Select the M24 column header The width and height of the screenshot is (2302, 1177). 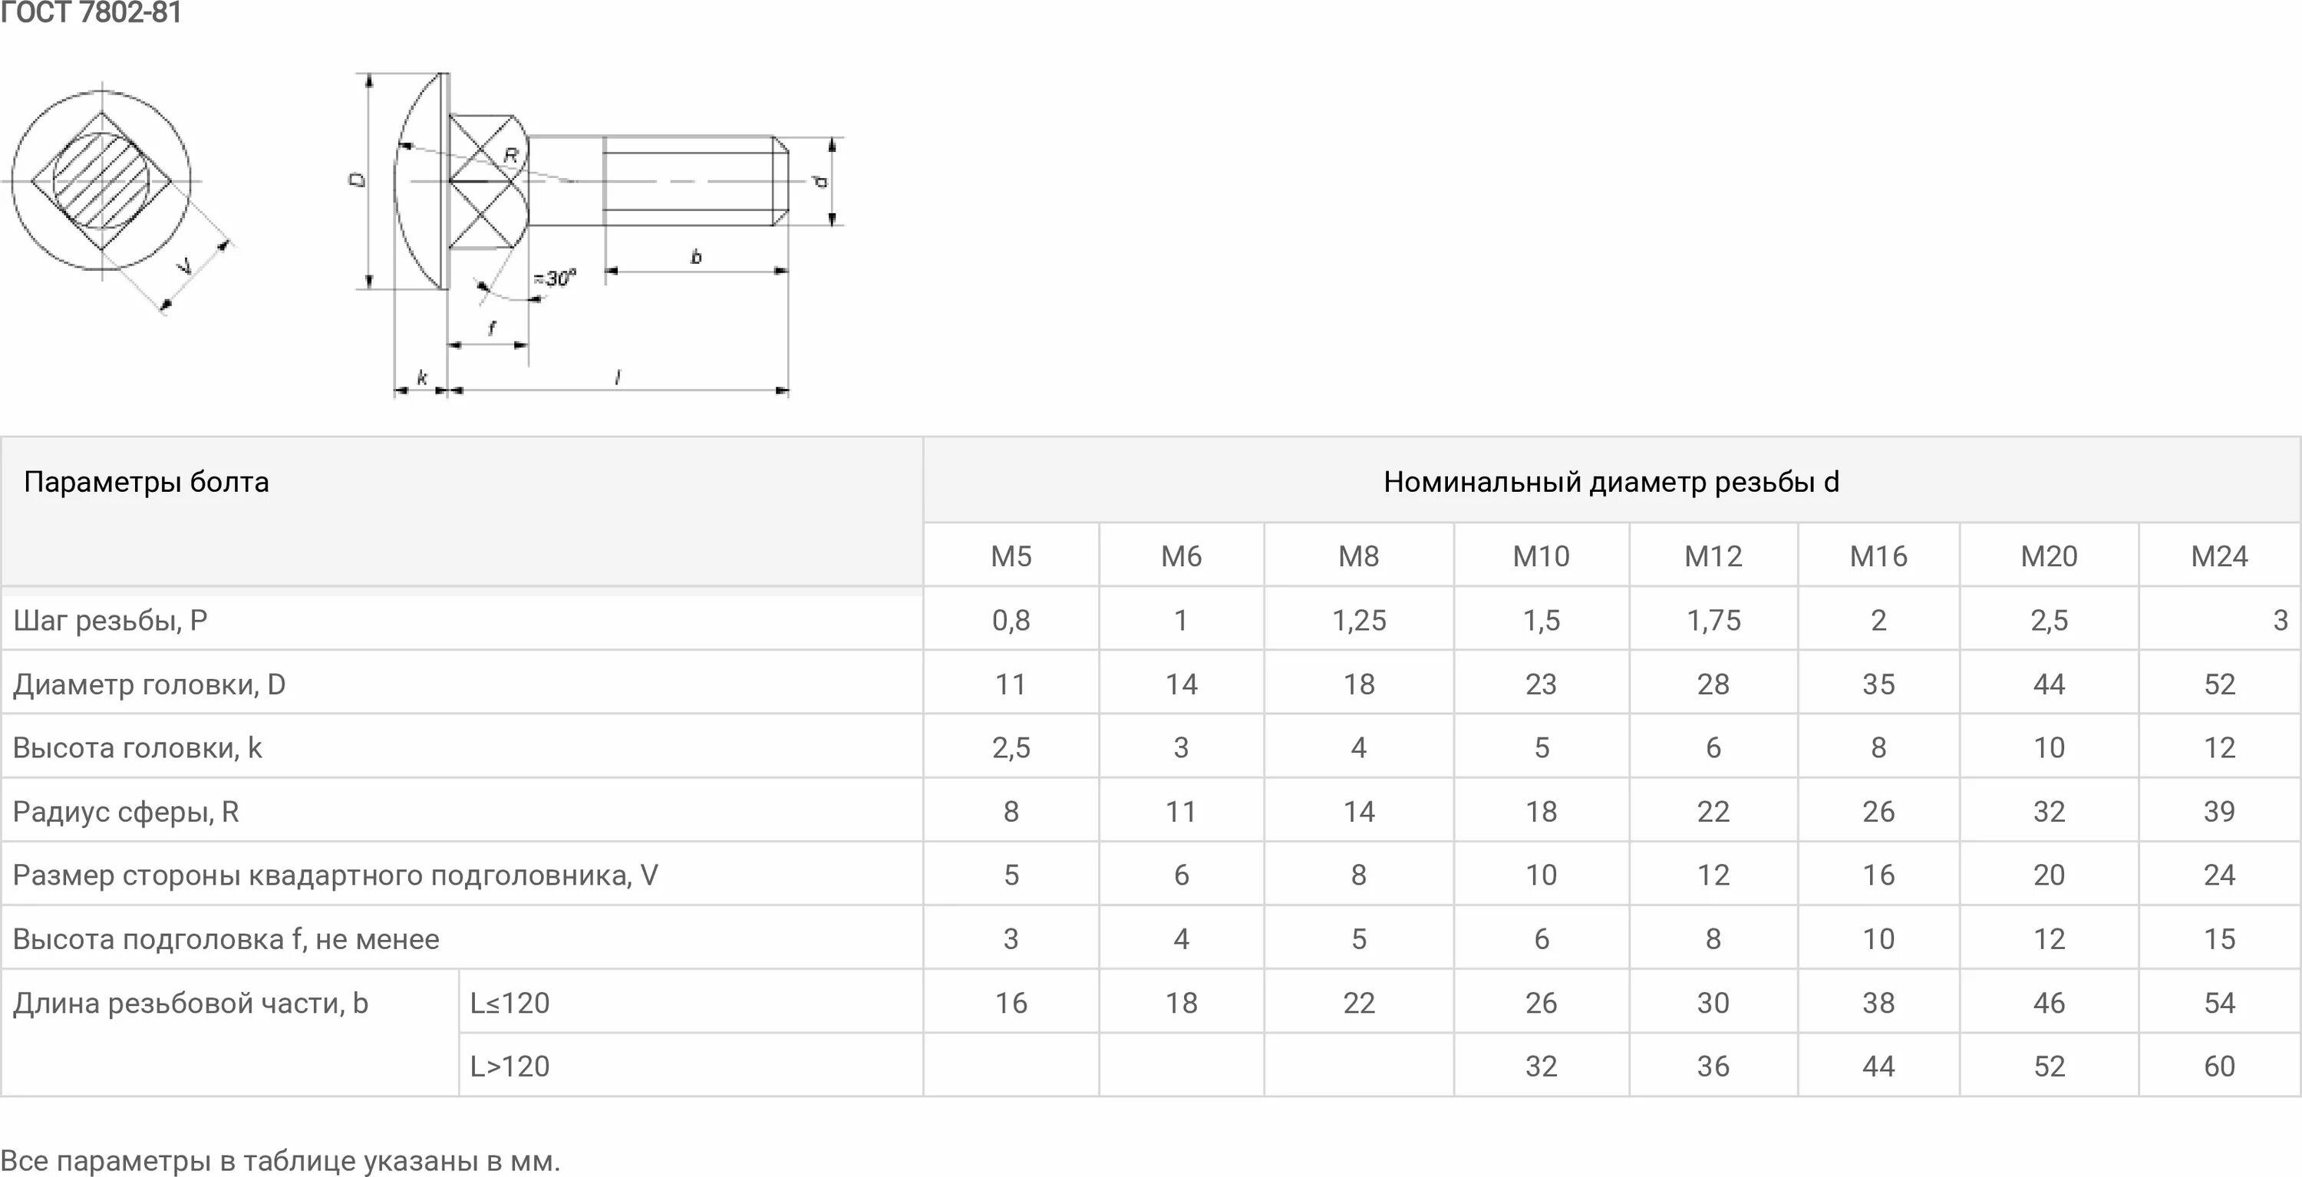point(2219,556)
